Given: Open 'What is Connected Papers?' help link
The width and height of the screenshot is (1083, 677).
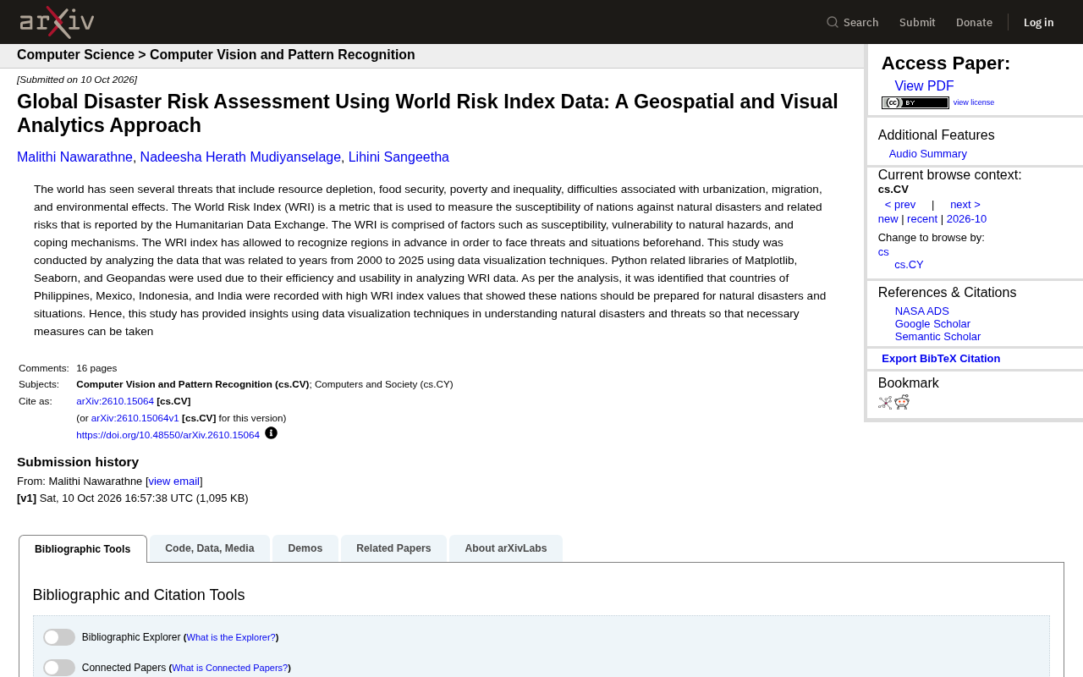Looking at the screenshot, I should click(x=230, y=668).
